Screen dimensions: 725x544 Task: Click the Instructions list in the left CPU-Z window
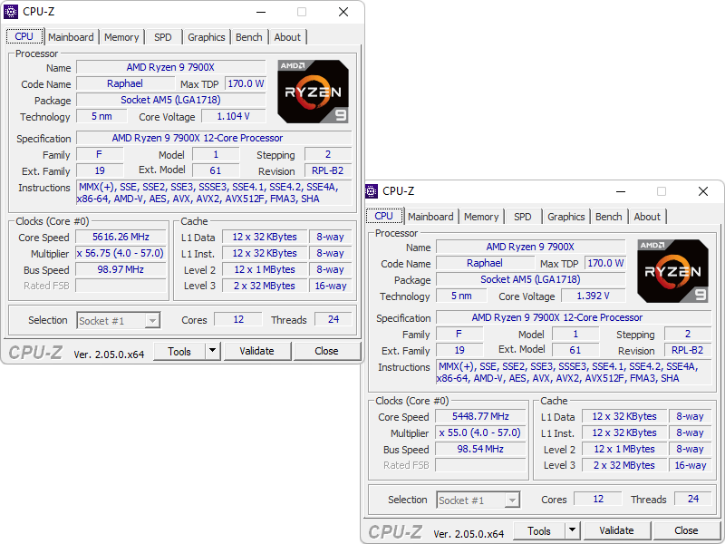pos(214,193)
